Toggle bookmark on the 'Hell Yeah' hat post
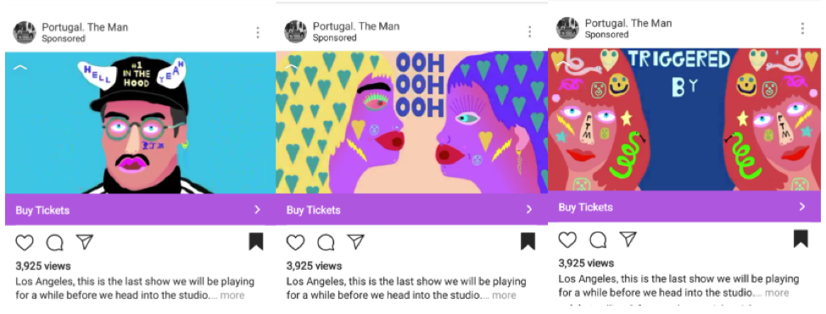 click(x=256, y=241)
